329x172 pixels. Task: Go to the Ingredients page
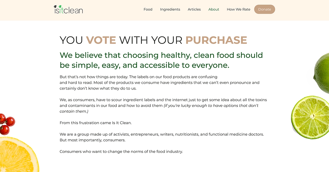[x=170, y=9]
